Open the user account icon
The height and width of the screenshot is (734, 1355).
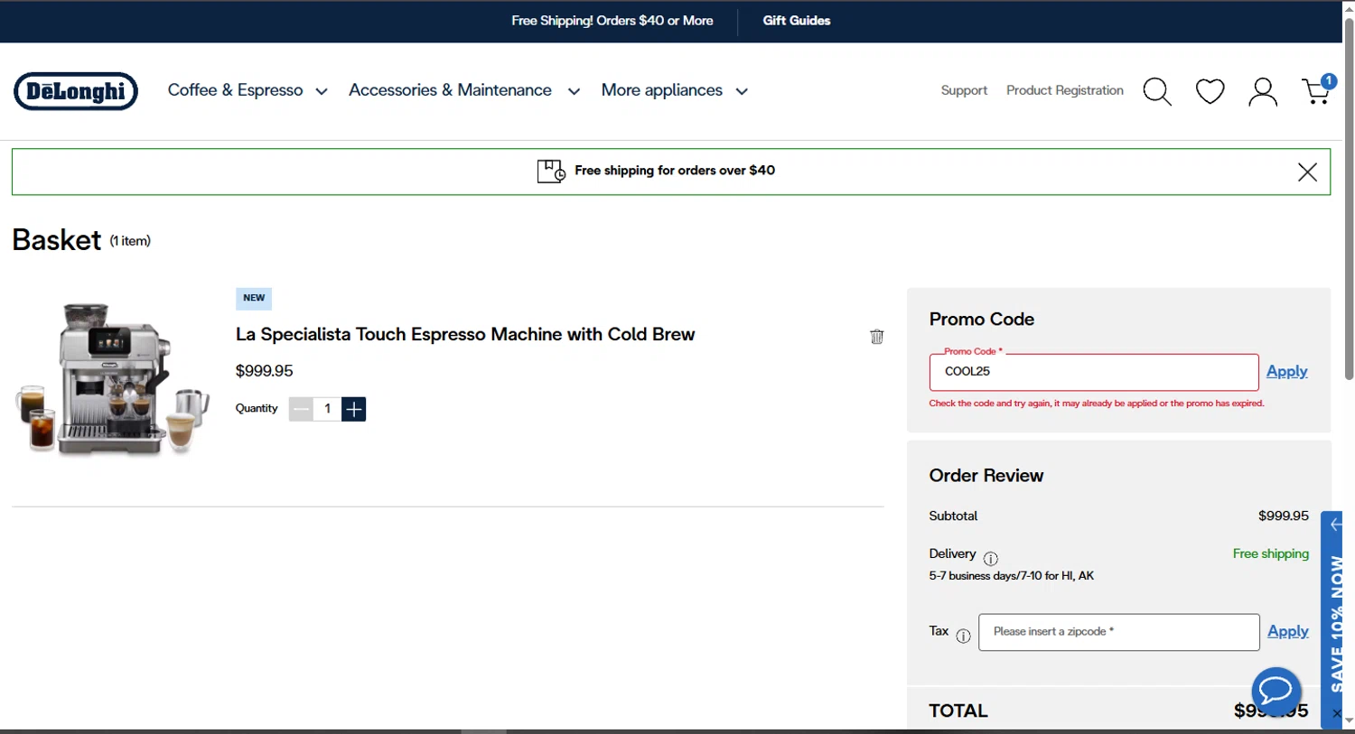[x=1262, y=91]
